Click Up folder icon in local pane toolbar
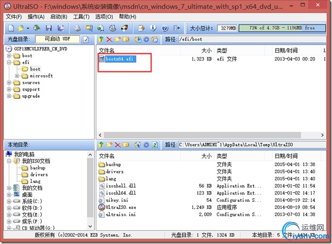This screenshot has width=332, height=244. (x=101, y=145)
